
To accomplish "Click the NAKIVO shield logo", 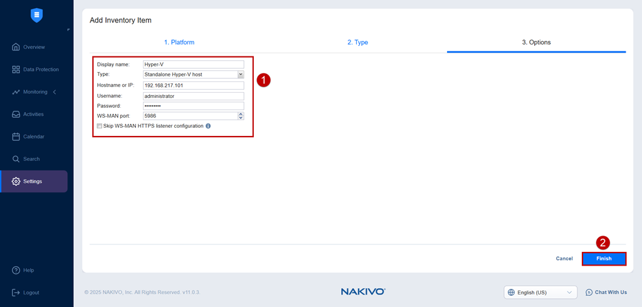I will [x=37, y=15].
